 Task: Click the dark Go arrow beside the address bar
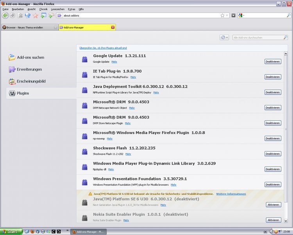[233, 16]
